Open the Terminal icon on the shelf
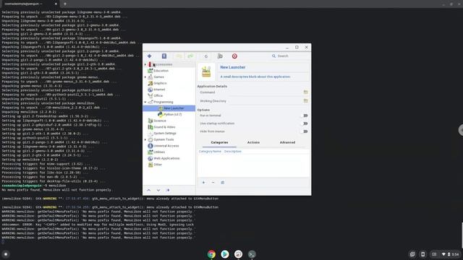The height and width of the screenshot is (260, 463). pos(252,254)
